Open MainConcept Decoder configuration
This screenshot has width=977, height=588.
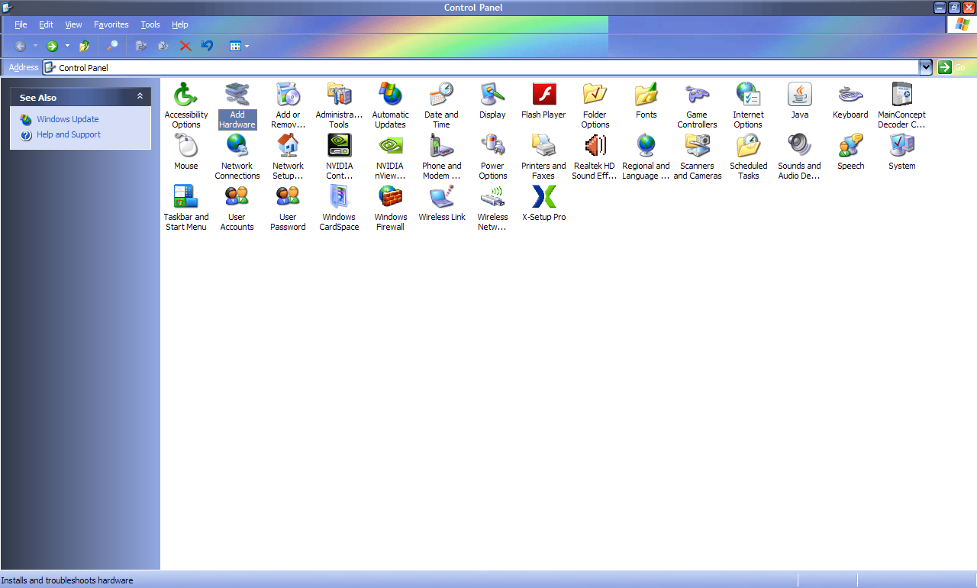pos(901,105)
